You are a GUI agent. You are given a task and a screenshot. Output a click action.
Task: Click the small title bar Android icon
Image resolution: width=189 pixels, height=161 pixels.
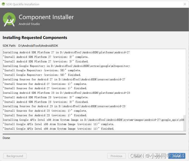(3, 4)
